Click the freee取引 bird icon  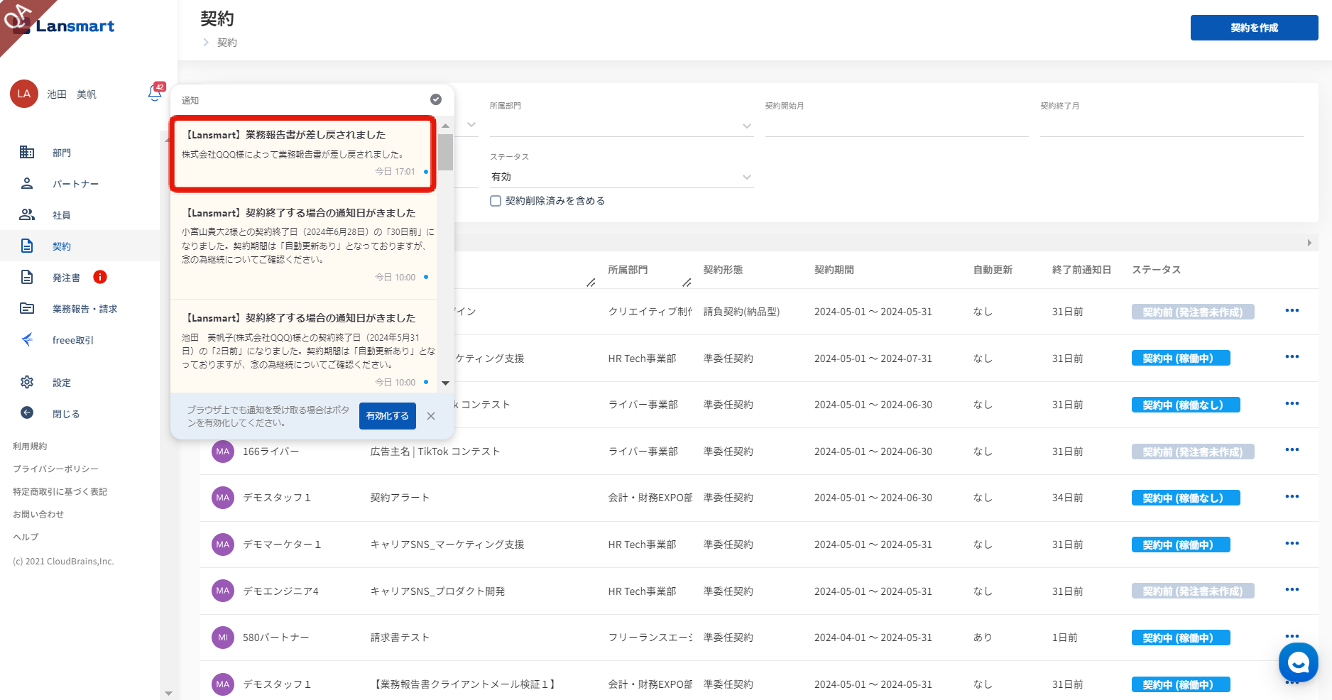coord(27,340)
